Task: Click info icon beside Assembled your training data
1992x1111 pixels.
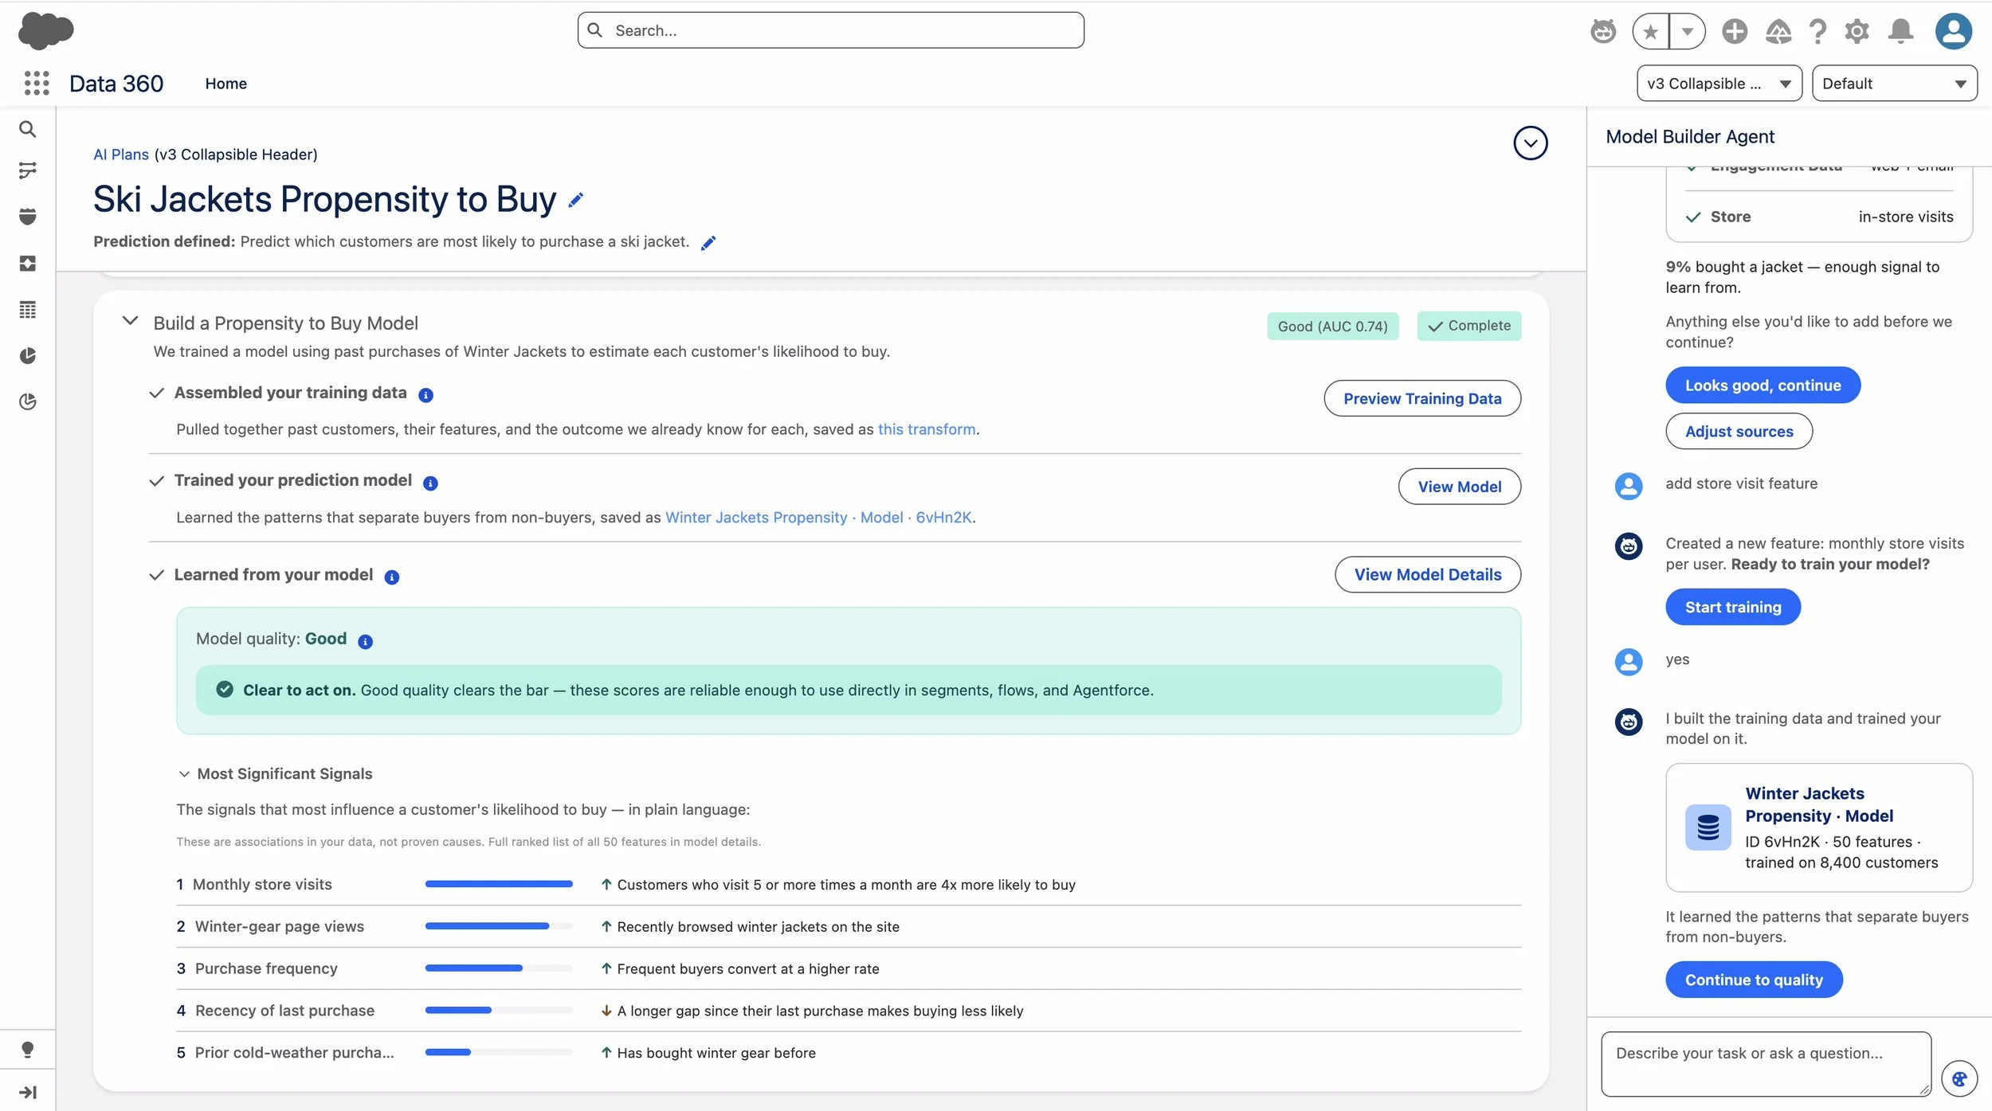Action: [x=425, y=395]
